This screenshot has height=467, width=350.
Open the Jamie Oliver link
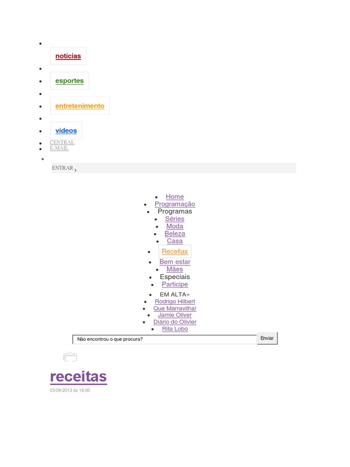tap(175, 315)
